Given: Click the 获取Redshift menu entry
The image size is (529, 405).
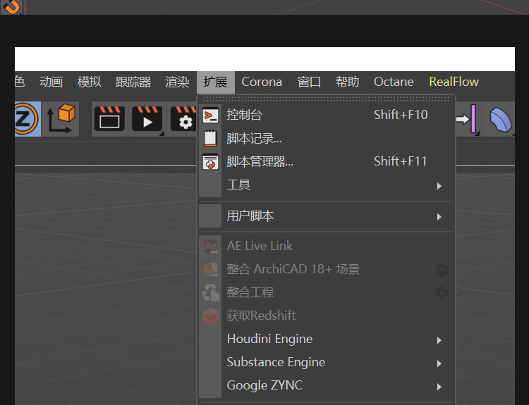Looking at the screenshot, I should (327, 316).
